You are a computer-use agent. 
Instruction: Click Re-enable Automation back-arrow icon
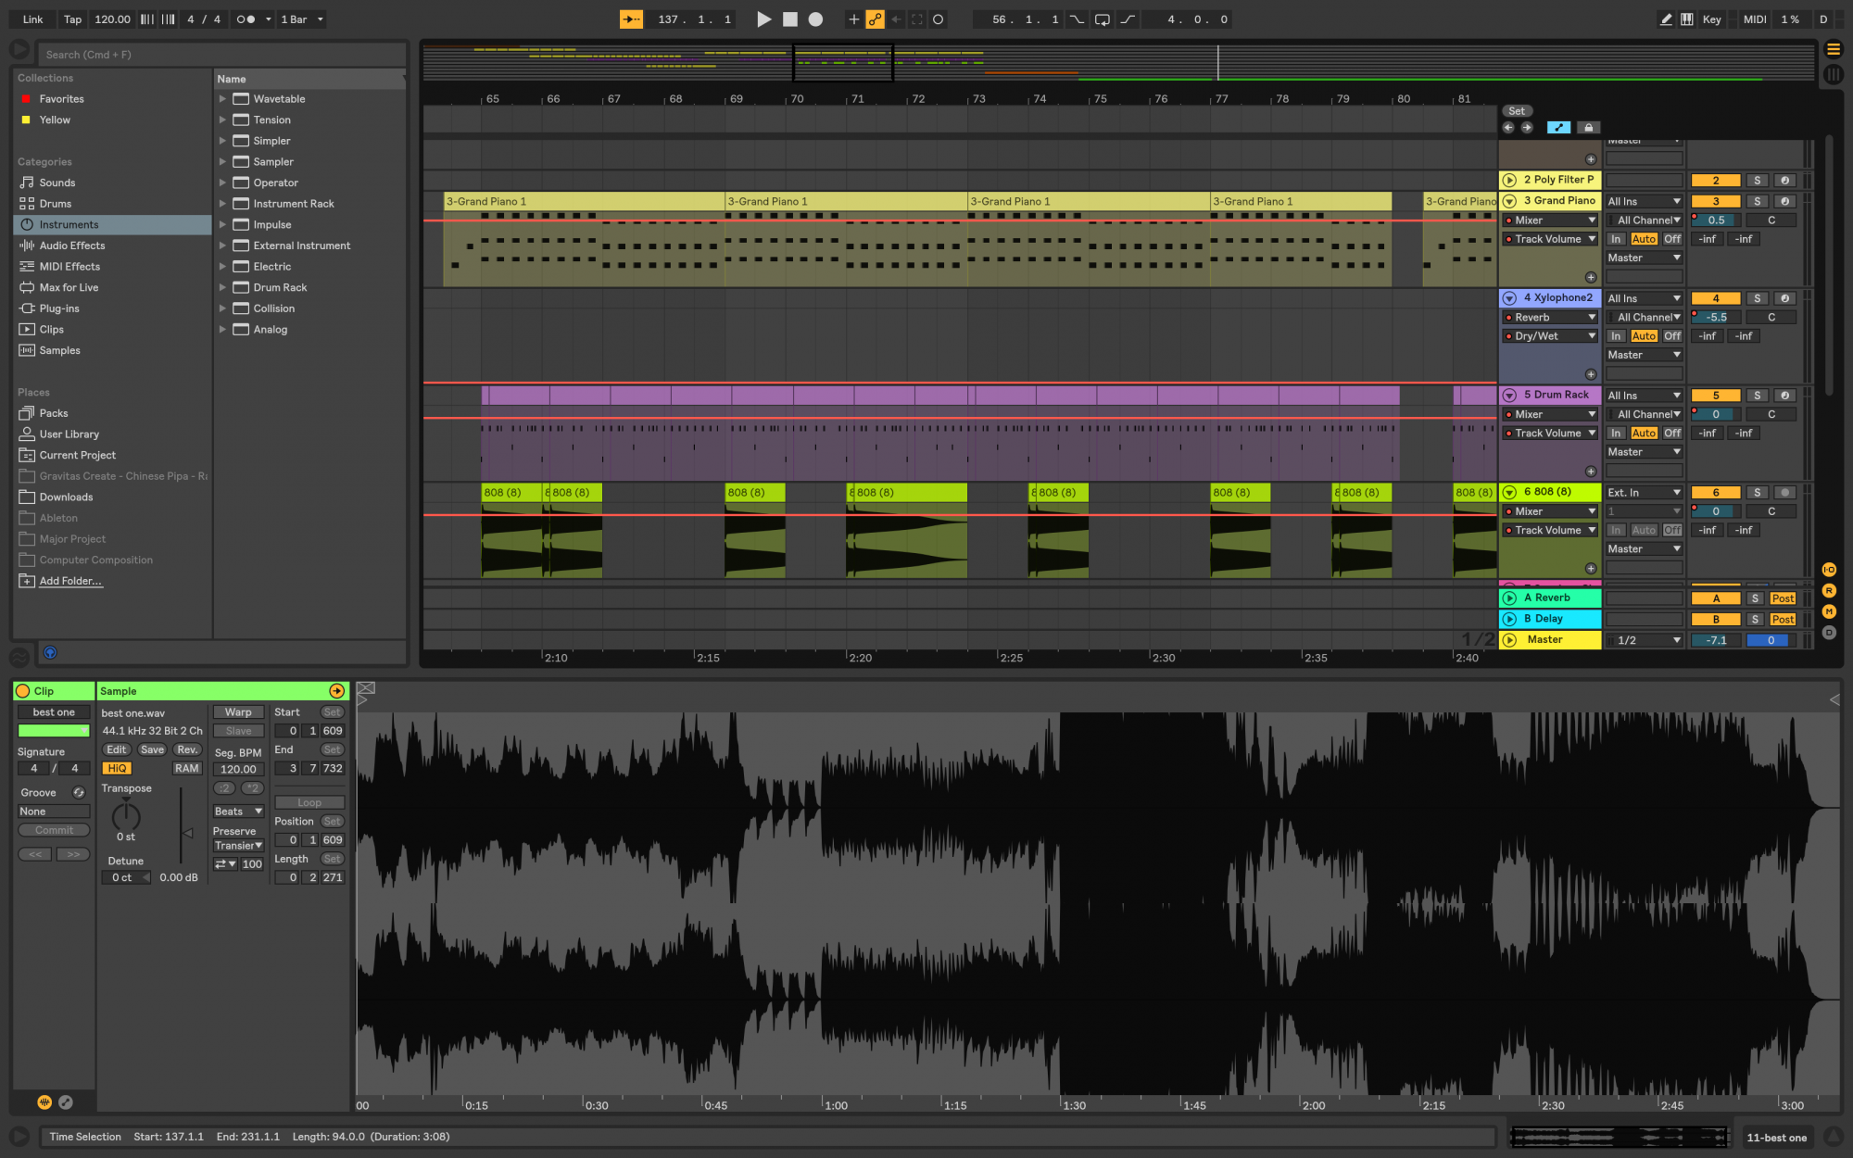896,19
